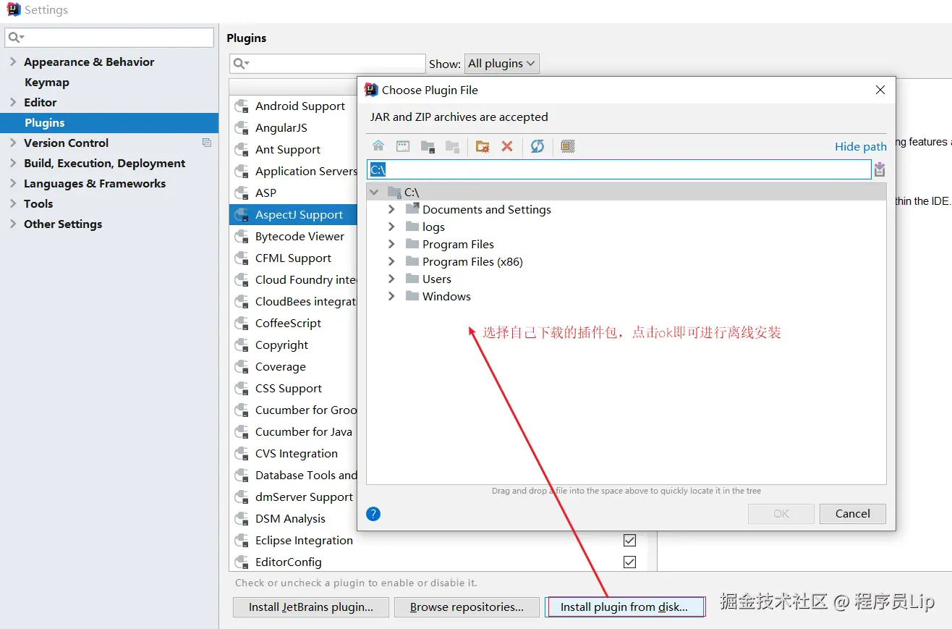952x629 pixels.
Task: Expand the Users folder
Action: (x=391, y=279)
